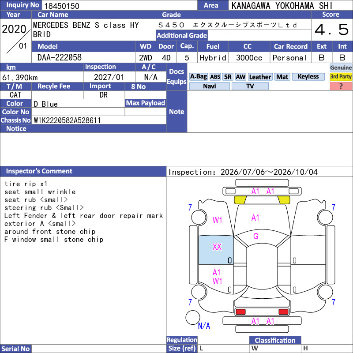Click the G mark on windshield diagram
The image size is (353, 353).
[x=256, y=236]
